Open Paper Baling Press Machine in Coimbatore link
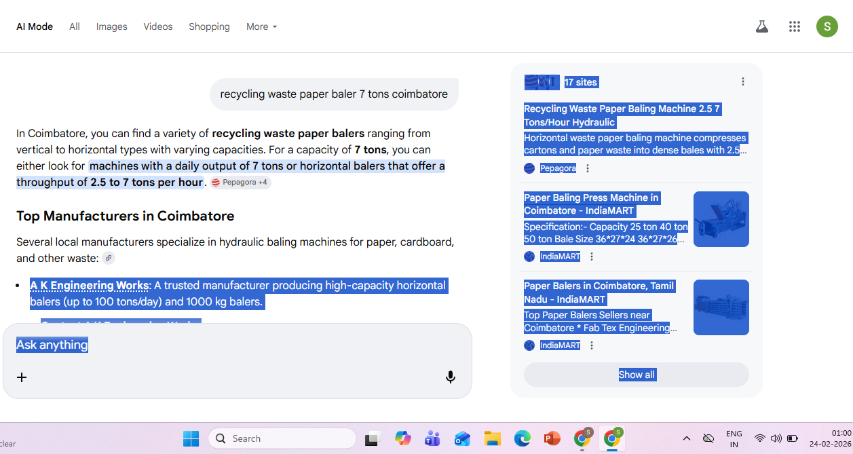Screen dimensions: 853x454 point(591,204)
